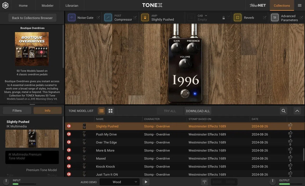
Task: Select the POST Compressor block
Action: [x=108, y=17]
